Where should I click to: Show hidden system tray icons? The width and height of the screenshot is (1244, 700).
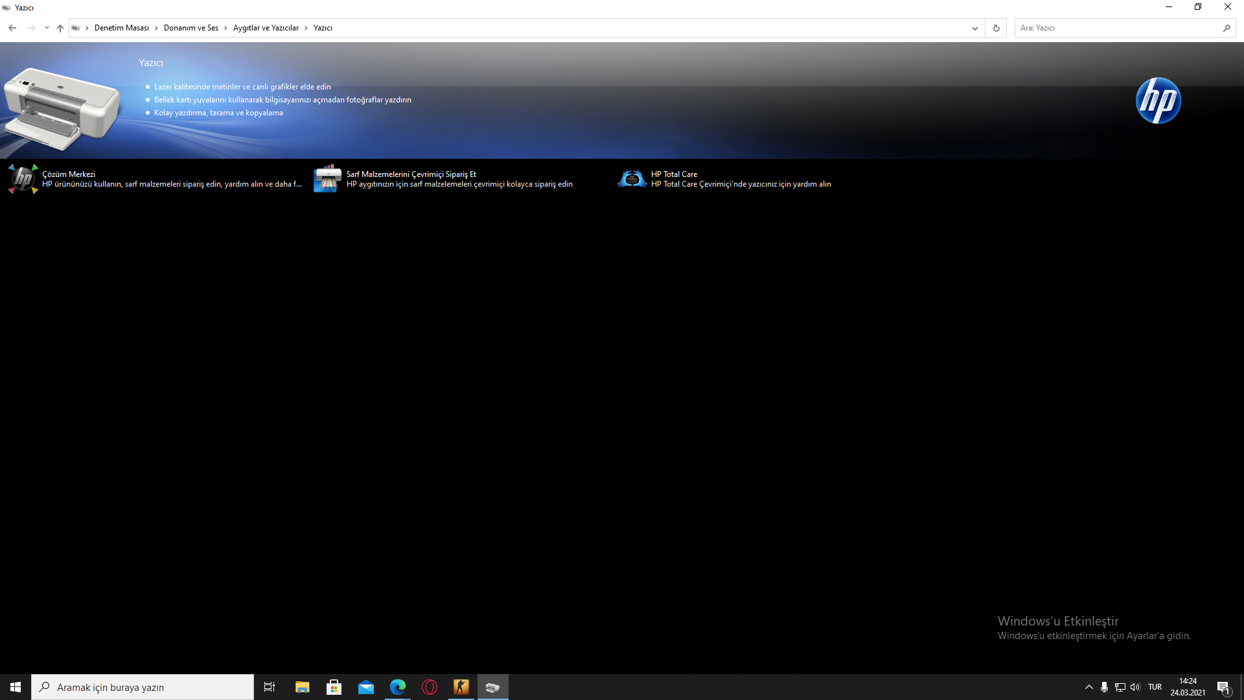pyautogui.click(x=1088, y=687)
